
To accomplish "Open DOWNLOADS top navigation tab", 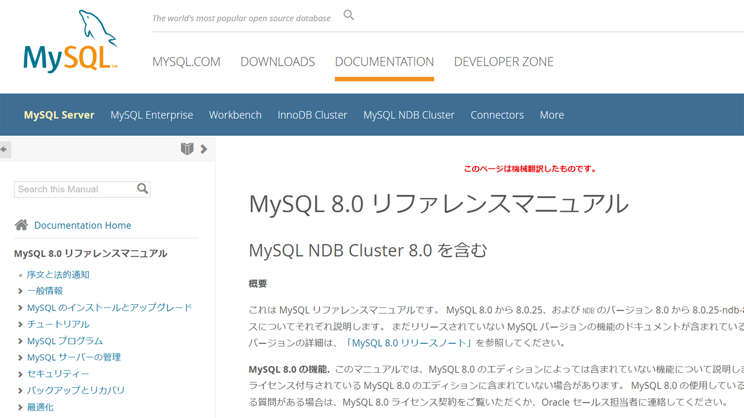I will click(x=278, y=62).
